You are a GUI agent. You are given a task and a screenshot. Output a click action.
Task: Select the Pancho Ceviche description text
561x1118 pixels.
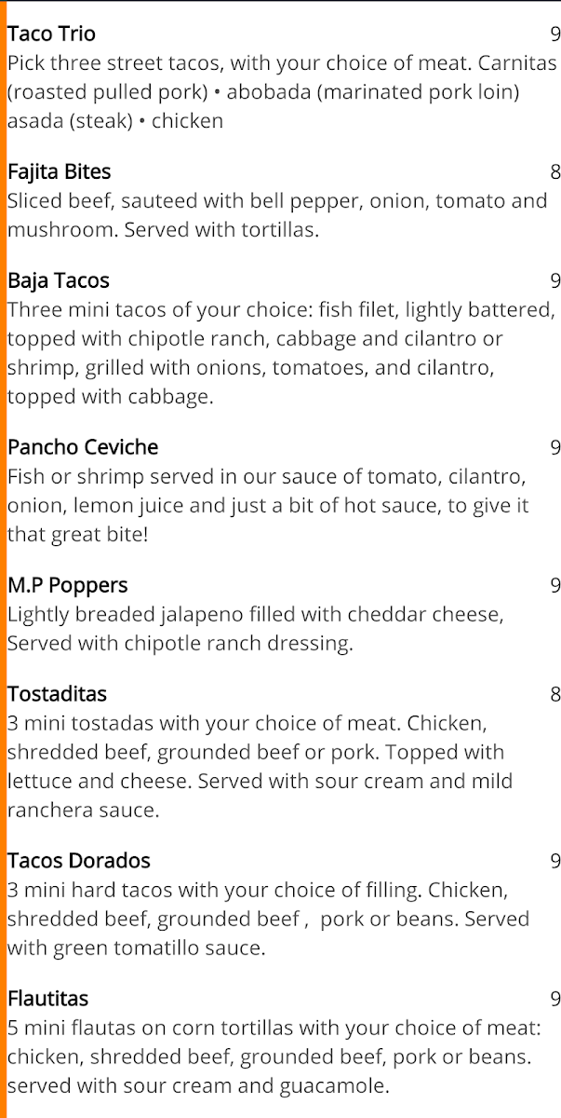tap(268, 506)
